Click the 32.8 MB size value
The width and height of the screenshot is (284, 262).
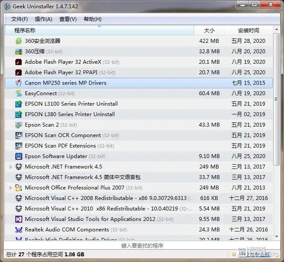209,52
